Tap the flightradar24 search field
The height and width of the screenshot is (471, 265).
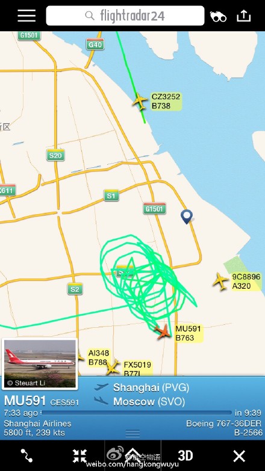(x=125, y=16)
